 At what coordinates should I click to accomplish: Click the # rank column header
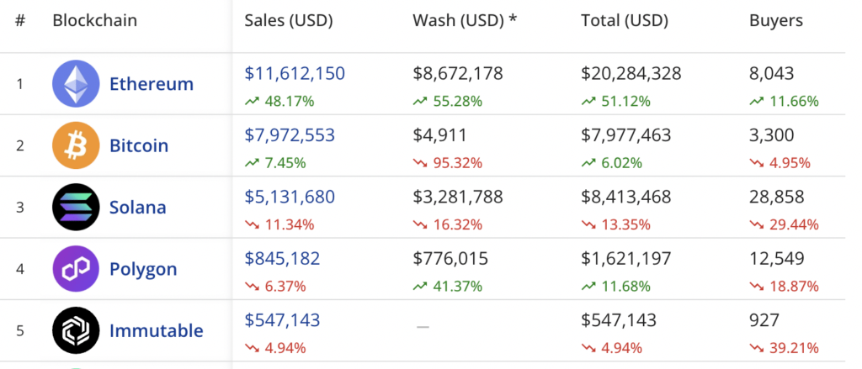(20, 20)
